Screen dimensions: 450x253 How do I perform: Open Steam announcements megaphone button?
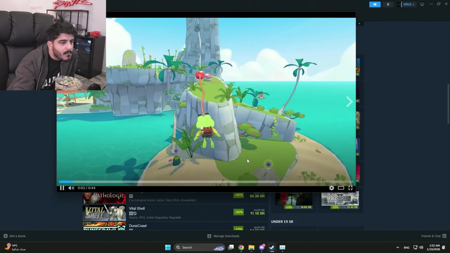(375, 4)
